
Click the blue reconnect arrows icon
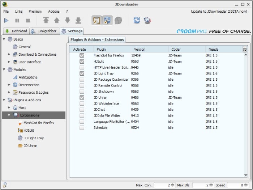[x=137, y=20]
